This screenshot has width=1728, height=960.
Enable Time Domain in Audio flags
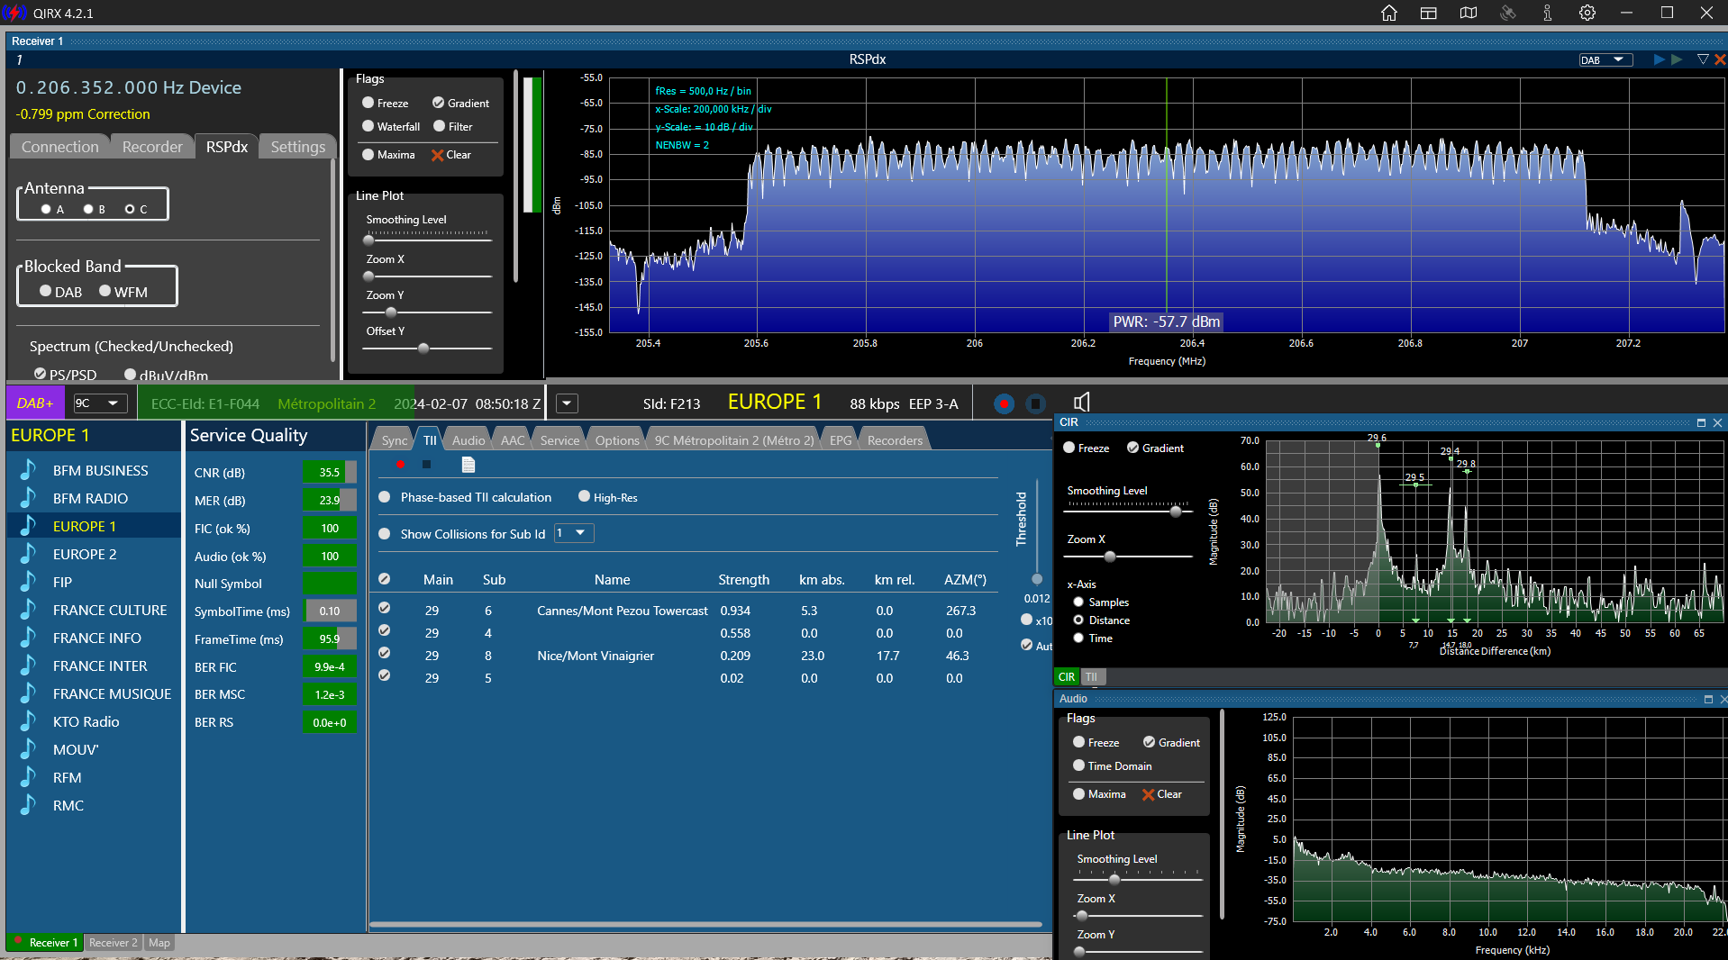click(x=1078, y=765)
